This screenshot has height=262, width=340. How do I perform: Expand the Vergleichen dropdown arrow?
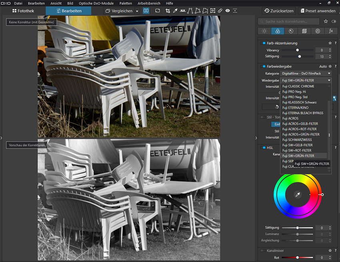tap(137, 11)
